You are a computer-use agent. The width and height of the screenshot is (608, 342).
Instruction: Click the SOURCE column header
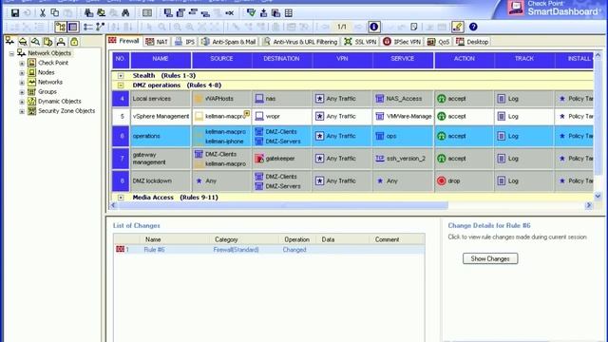(221, 59)
